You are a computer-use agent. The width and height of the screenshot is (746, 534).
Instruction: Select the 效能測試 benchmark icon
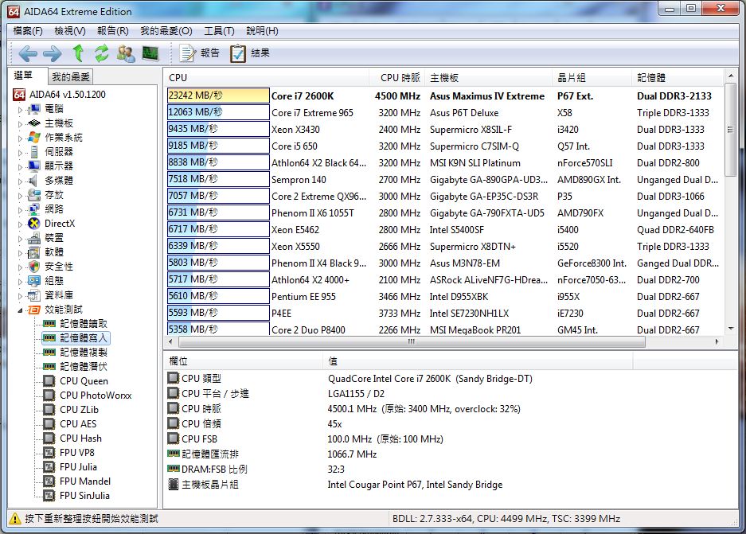[33, 310]
